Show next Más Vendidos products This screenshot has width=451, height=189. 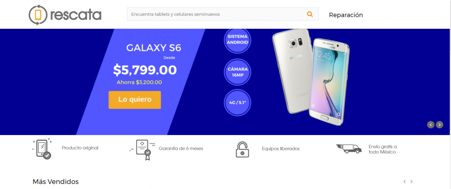(412, 182)
